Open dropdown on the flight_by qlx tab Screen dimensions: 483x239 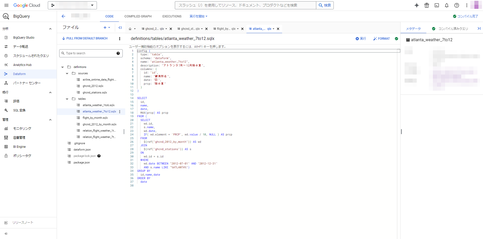238,29
